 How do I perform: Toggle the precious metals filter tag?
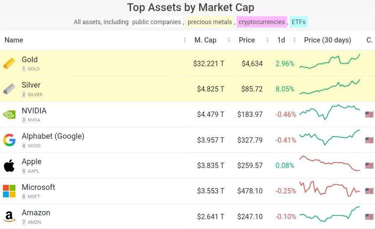click(210, 22)
